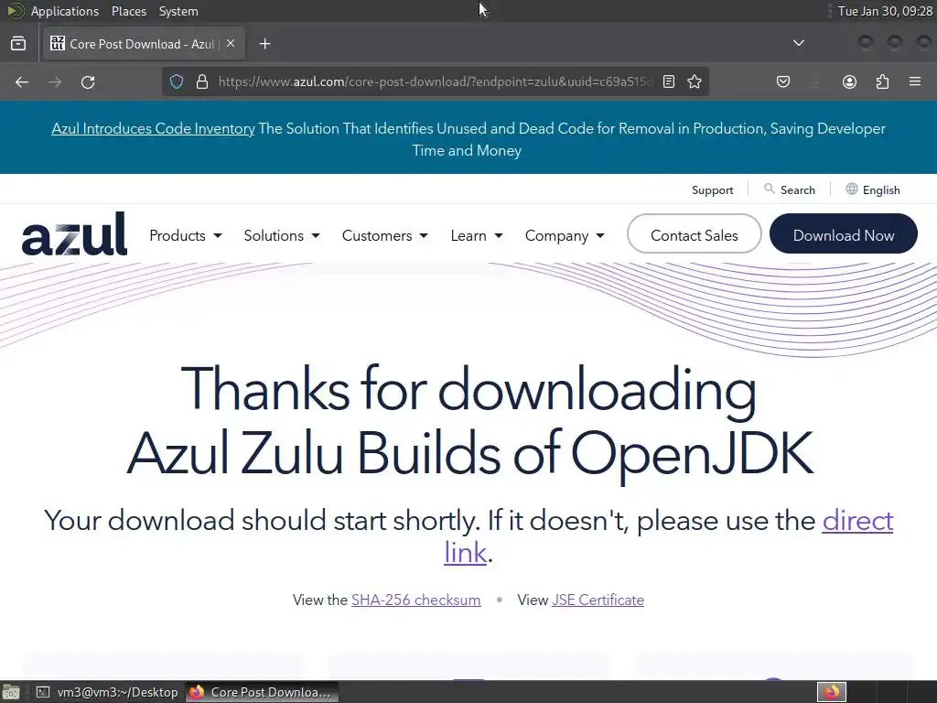Open the extensions puzzle icon
937x703 pixels.
tap(882, 81)
